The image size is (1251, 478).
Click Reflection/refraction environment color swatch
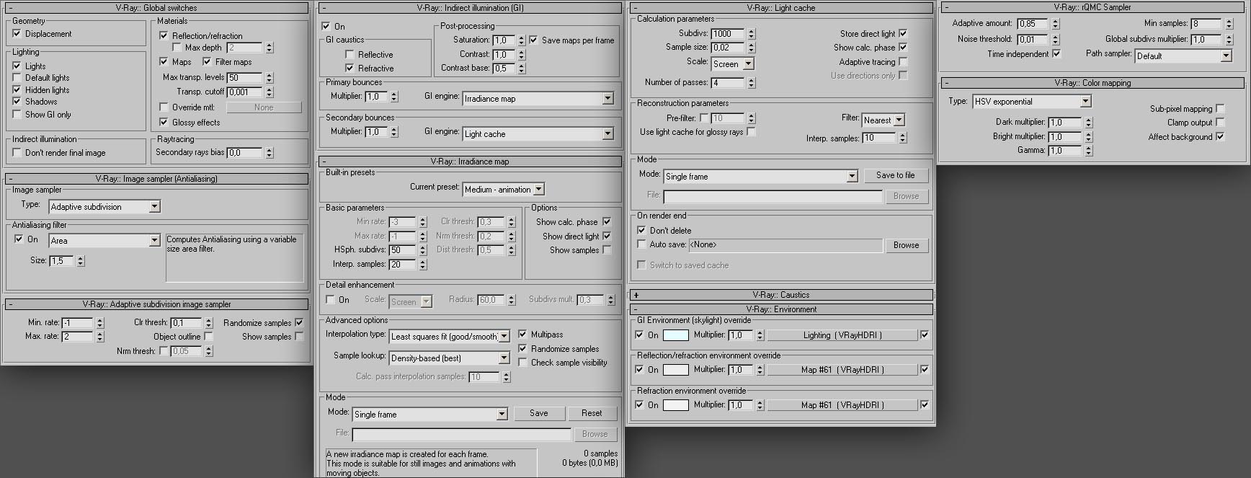tap(675, 370)
